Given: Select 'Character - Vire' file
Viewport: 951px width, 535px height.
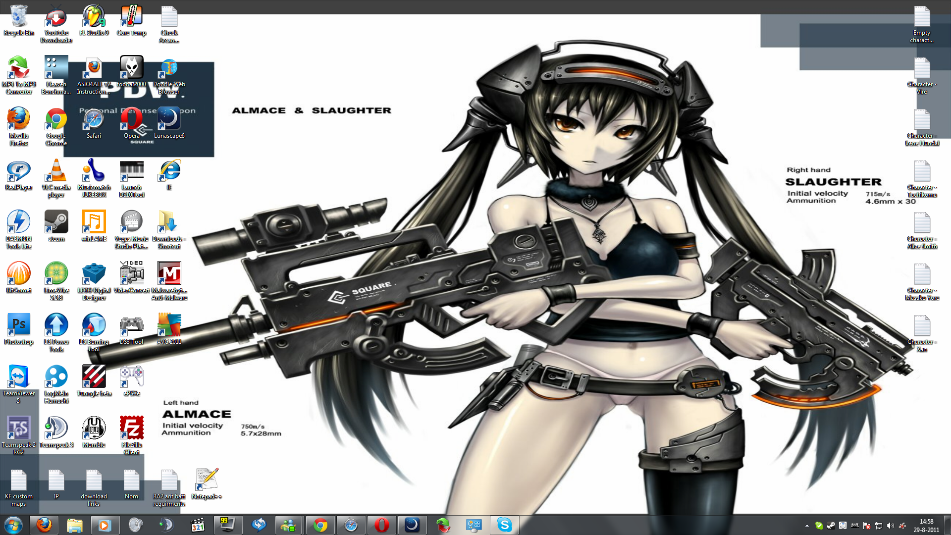Looking at the screenshot, I should tap(922, 75).
